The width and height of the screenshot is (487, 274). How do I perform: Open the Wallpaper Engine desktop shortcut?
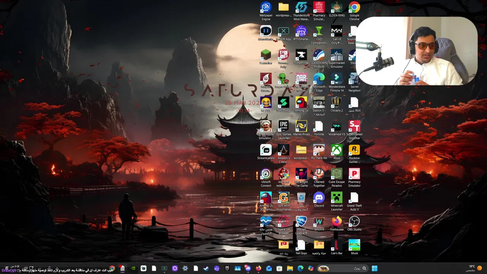tap(266, 11)
